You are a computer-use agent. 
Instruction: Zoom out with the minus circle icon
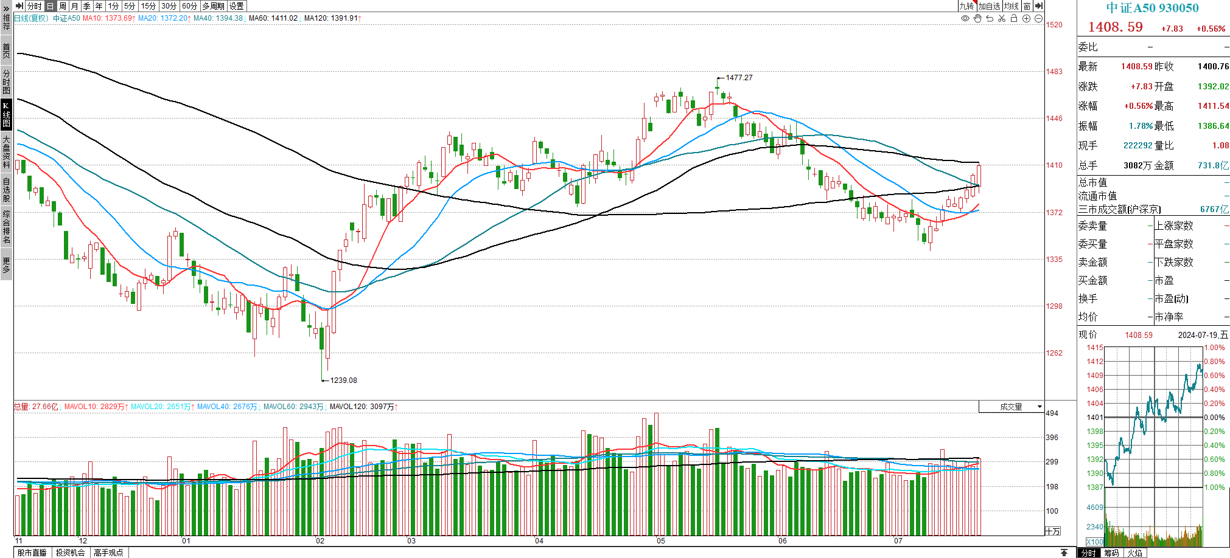1038,19
